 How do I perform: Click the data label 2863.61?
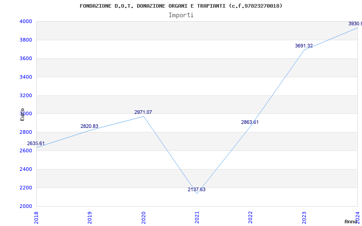pos(250,122)
